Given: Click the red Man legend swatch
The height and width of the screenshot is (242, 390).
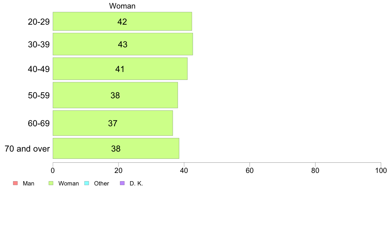Looking at the screenshot, I should click(15, 183).
